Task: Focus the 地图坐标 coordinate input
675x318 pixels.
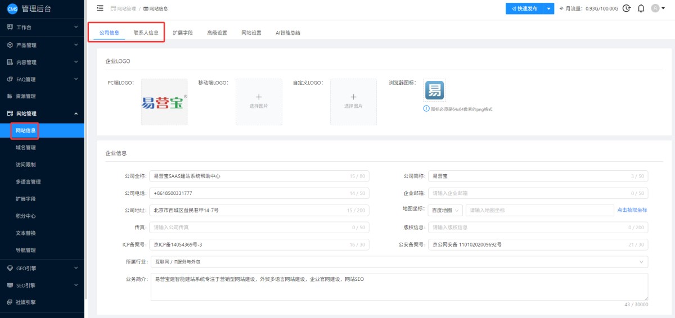Action: coord(539,210)
